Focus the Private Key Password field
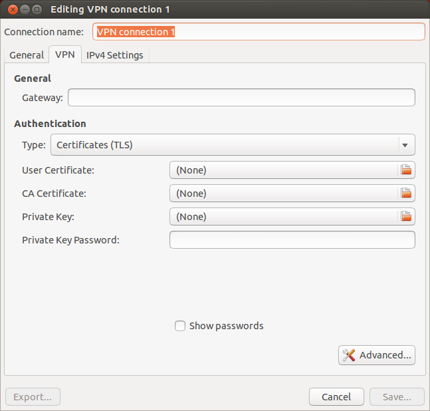 tap(292, 240)
